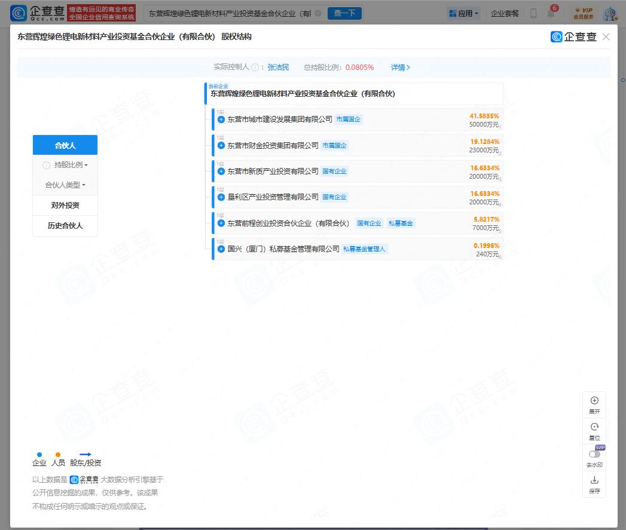
Task: Click the 展开 expand-all icon
Action: 594,401
